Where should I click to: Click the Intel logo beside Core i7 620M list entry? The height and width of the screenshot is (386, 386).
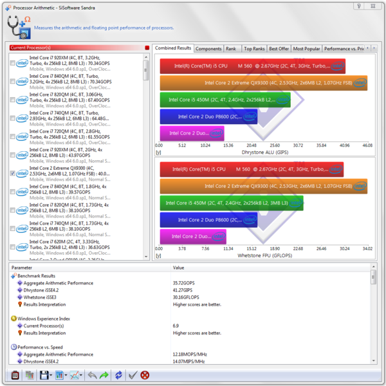tap(22, 247)
